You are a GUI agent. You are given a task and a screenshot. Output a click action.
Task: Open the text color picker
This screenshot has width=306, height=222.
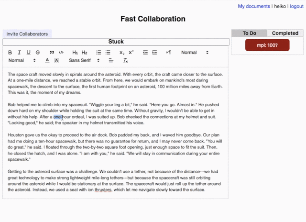point(47,60)
